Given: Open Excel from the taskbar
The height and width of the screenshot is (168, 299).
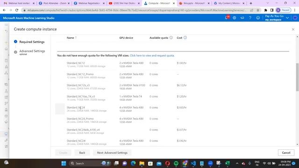Looking at the screenshot, I should (x=228, y=163).
